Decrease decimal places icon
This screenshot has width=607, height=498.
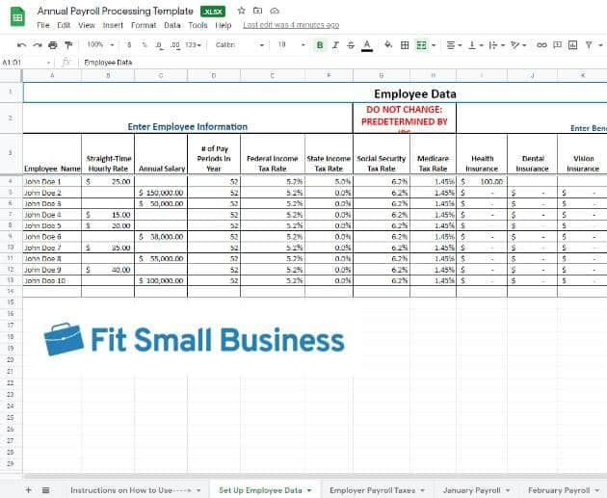click(159, 45)
